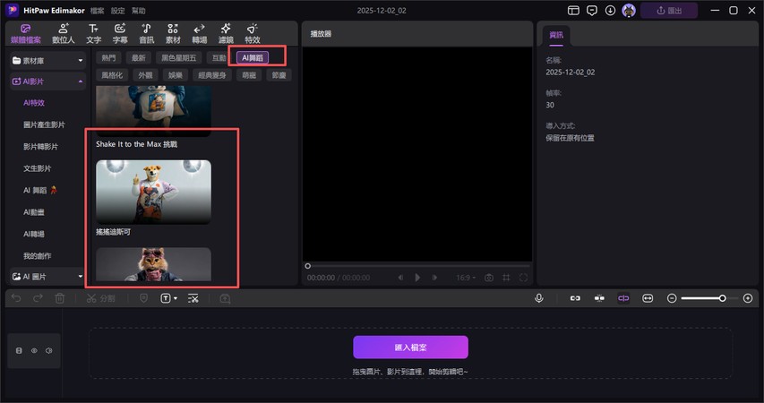Open the download center icon

[x=610, y=10]
